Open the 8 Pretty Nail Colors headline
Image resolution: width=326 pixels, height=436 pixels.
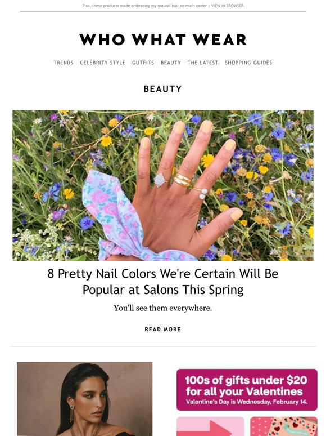pyautogui.click(x=163, y=282)
